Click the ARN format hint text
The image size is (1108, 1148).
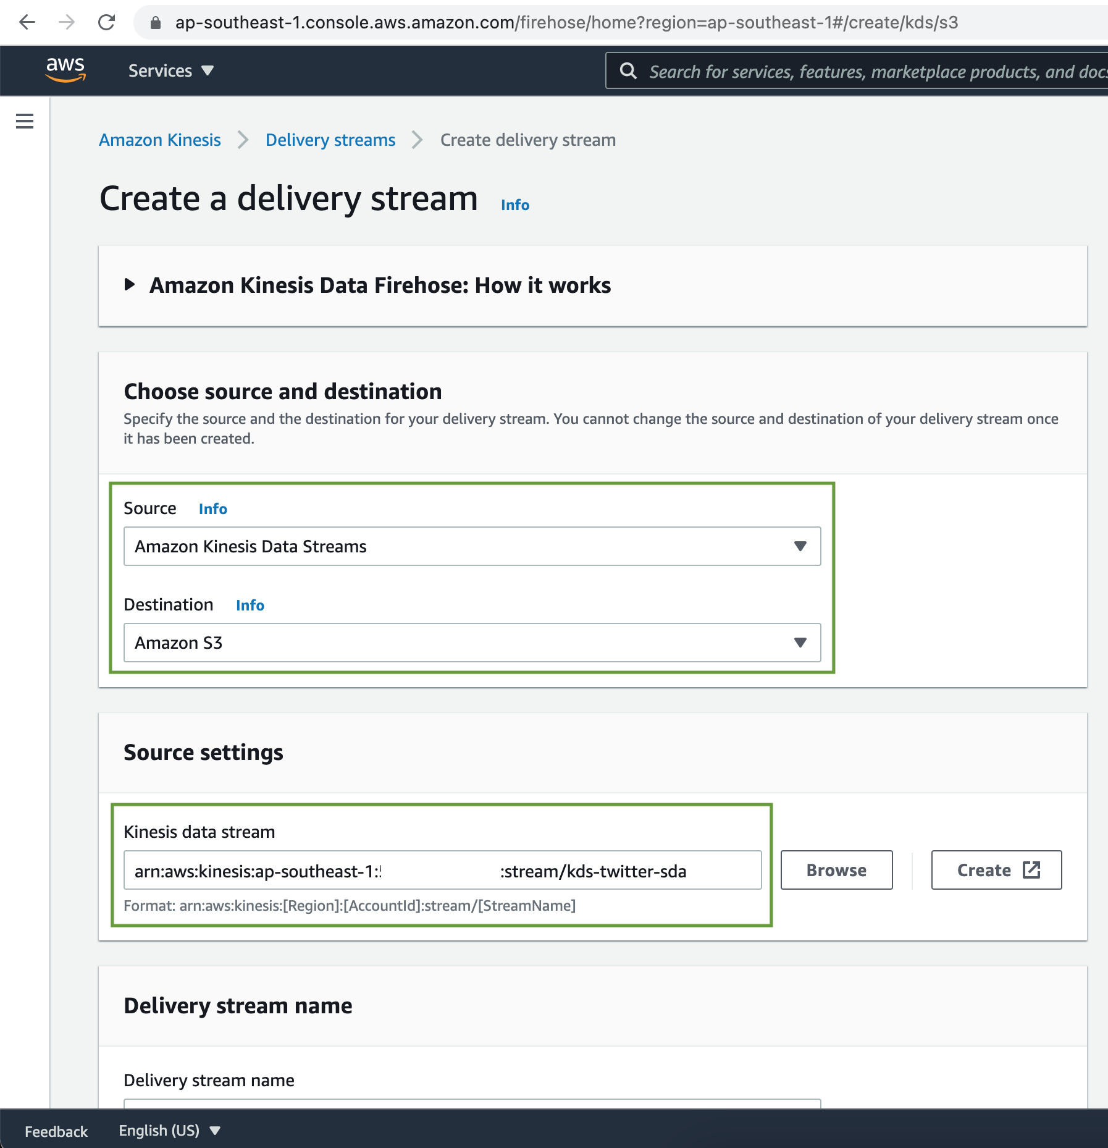pyautogui.click(x=350, y=906)
